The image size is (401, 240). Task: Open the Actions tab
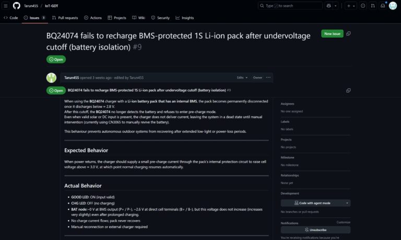point(92,18)
